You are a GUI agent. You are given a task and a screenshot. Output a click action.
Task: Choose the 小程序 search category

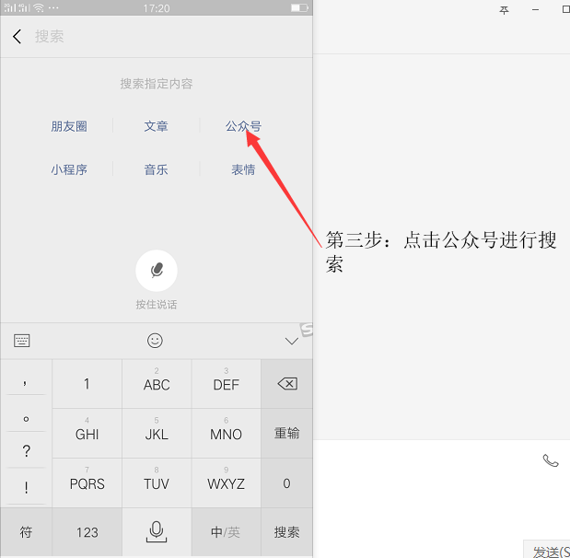[69, 169]
